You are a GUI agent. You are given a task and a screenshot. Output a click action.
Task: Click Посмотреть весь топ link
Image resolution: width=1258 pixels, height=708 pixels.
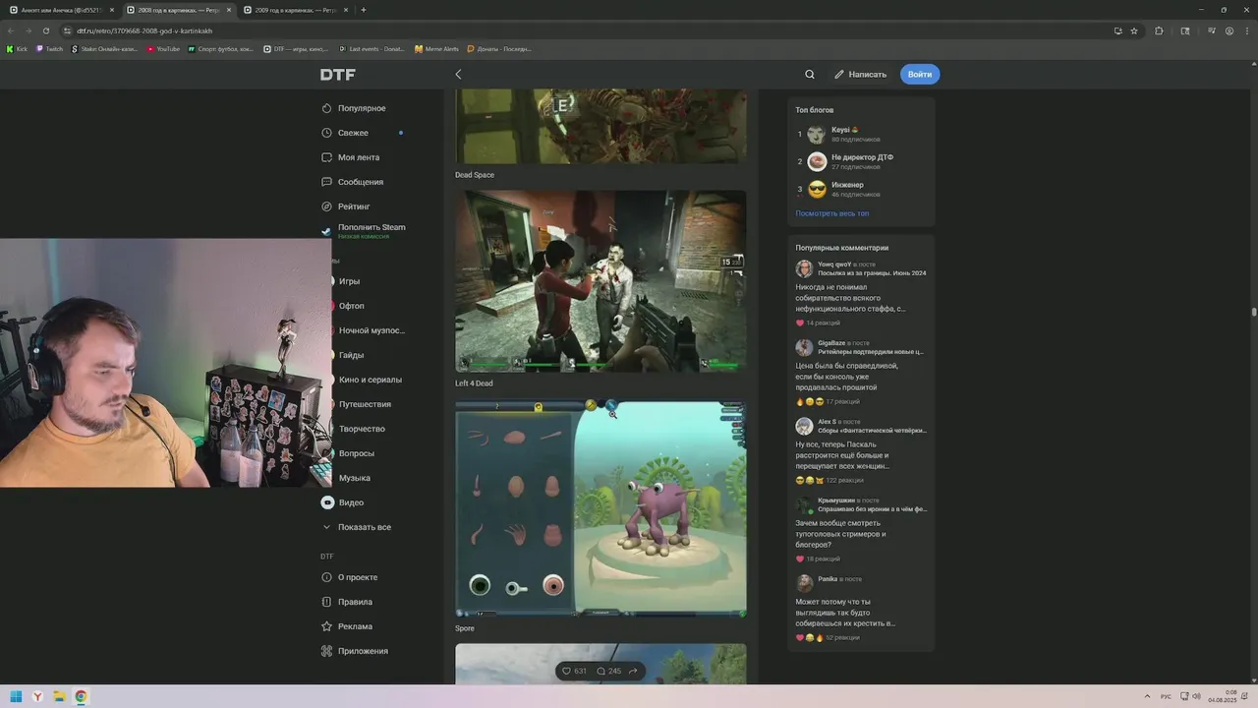point(832,213)
